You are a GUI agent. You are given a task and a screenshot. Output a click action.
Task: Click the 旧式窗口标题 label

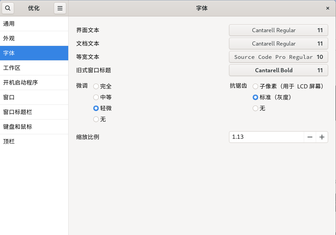pyautogui.click(x=94, y=70)
